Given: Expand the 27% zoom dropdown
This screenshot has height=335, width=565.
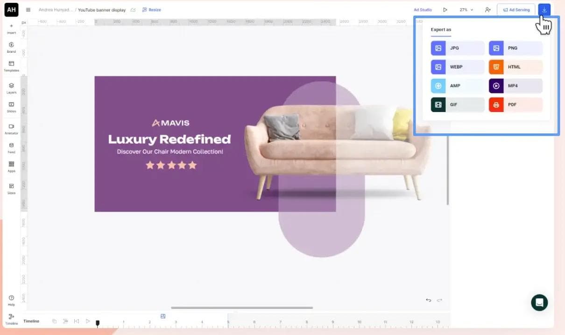Looking at the screenshot, I should 466,10.
